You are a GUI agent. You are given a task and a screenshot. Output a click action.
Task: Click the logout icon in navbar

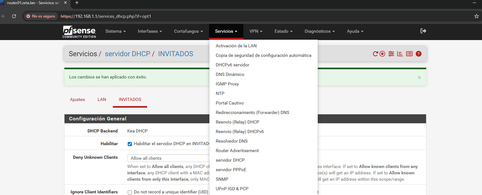point(423,31)
